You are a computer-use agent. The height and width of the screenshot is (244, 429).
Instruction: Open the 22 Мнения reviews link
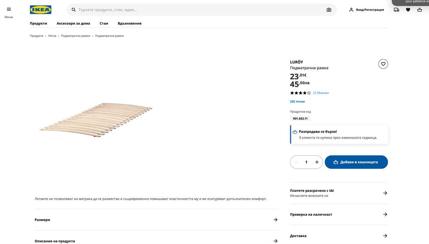[x=321, y=93]
